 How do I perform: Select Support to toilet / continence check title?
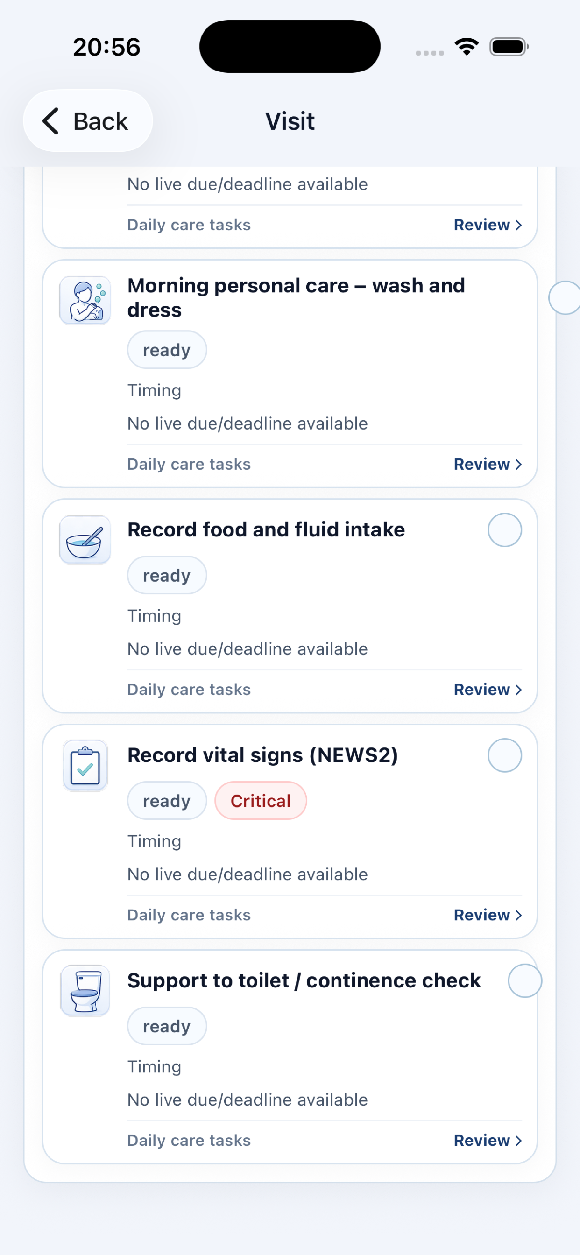tap(304, 981)
